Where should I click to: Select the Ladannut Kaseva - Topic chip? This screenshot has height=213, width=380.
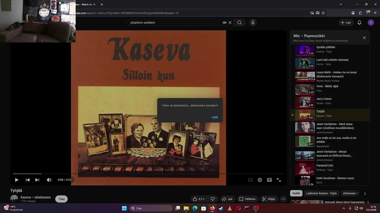[x=322, y=193]
